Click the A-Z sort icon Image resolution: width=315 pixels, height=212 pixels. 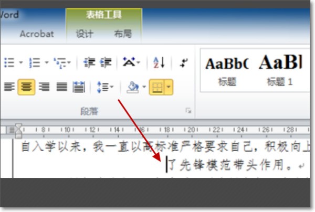click(159, 63)
